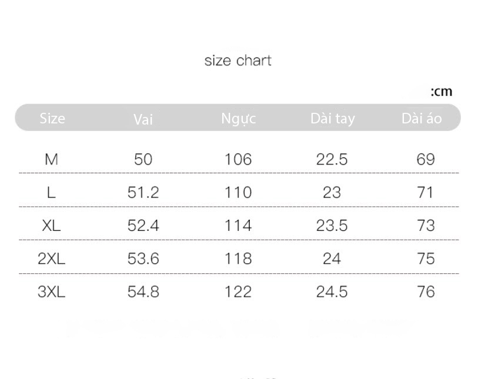Viewport: 478px width, 379px height.
Task: Select shirt length value 75
Action: [426, 259]
